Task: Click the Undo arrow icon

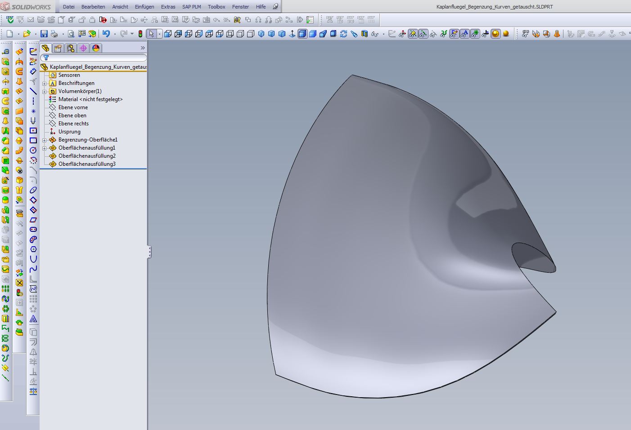Action: 106,34
